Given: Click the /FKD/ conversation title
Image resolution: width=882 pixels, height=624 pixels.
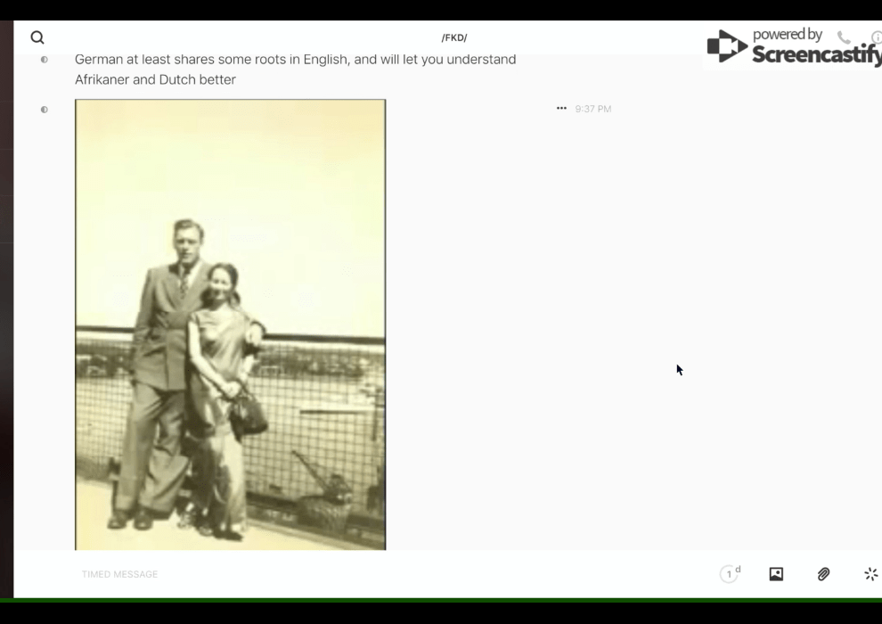Looking at the screenshot, I should [454, 37].
